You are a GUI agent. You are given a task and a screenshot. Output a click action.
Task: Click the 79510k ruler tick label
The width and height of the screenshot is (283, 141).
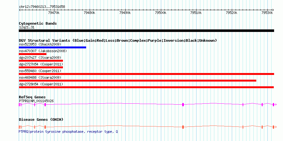(196, 13)
